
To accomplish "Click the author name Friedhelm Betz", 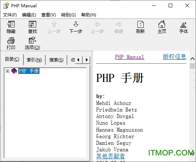I will pyautogui.click(x=117, y=110).
